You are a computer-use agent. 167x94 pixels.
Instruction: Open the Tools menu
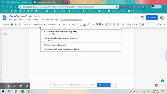click(x=42, y=20)
